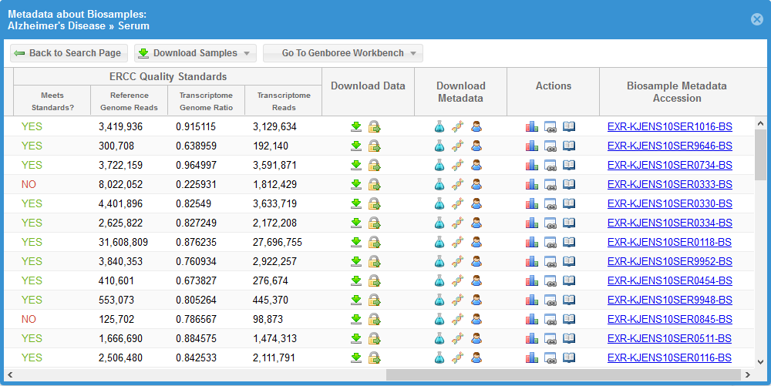Click bar chart icon in EXR-KJENS10SER0845-BS row
771x386 pixels.
532,319
